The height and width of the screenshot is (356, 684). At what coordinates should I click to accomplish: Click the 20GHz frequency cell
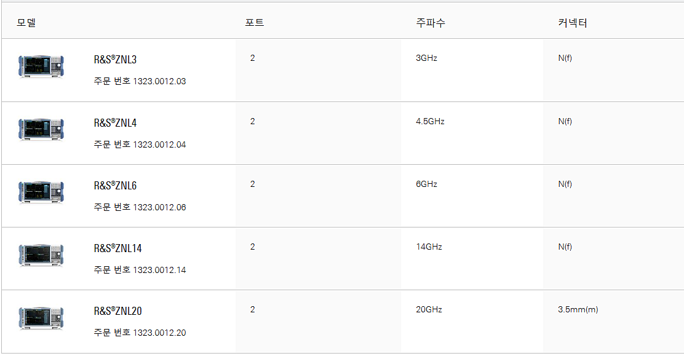pyautogui.click(x=429, y=310)
